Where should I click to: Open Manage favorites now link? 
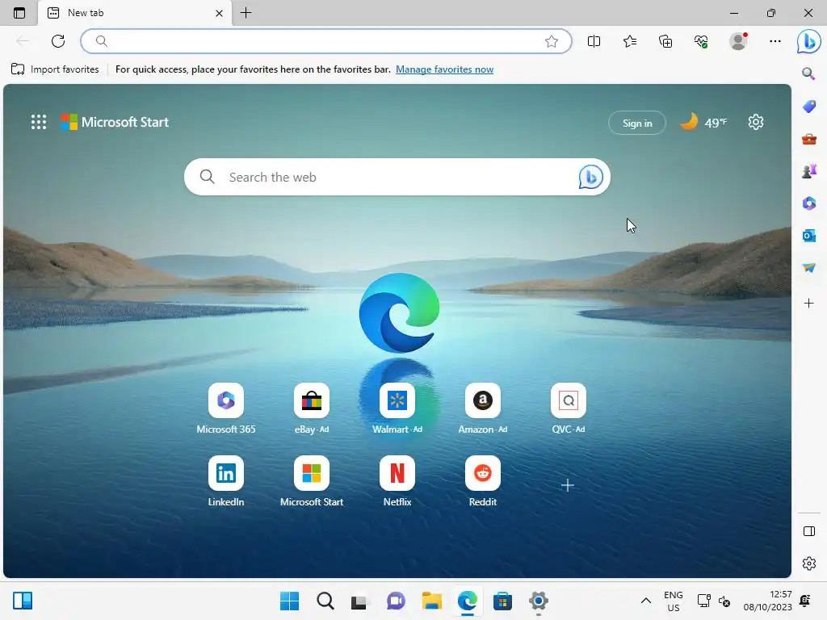pyautogui.click(x=445, y=69)
